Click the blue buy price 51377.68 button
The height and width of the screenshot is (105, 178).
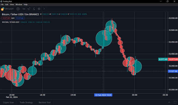pyautogui.click(x=20, y=18)
